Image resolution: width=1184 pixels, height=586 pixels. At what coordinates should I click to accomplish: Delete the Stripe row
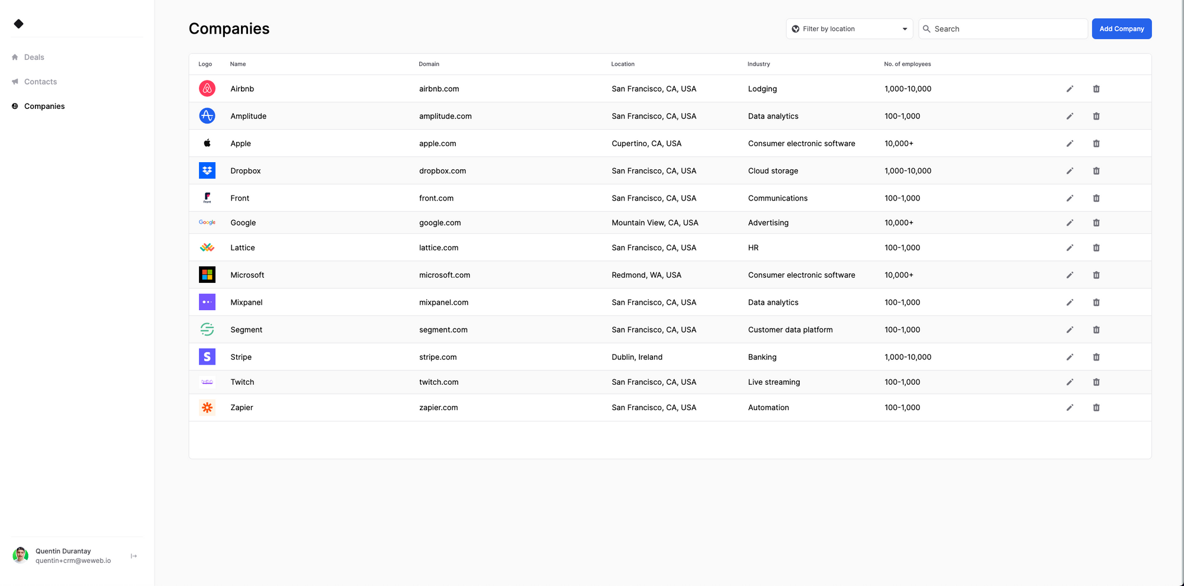(x=1096, y=357)
